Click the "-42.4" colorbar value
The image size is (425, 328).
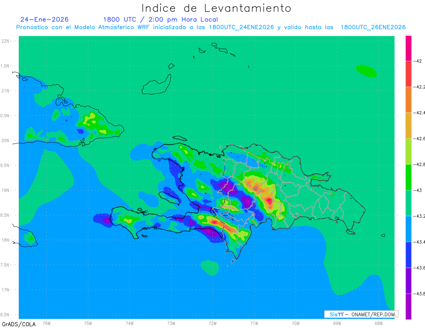point(419,113)
